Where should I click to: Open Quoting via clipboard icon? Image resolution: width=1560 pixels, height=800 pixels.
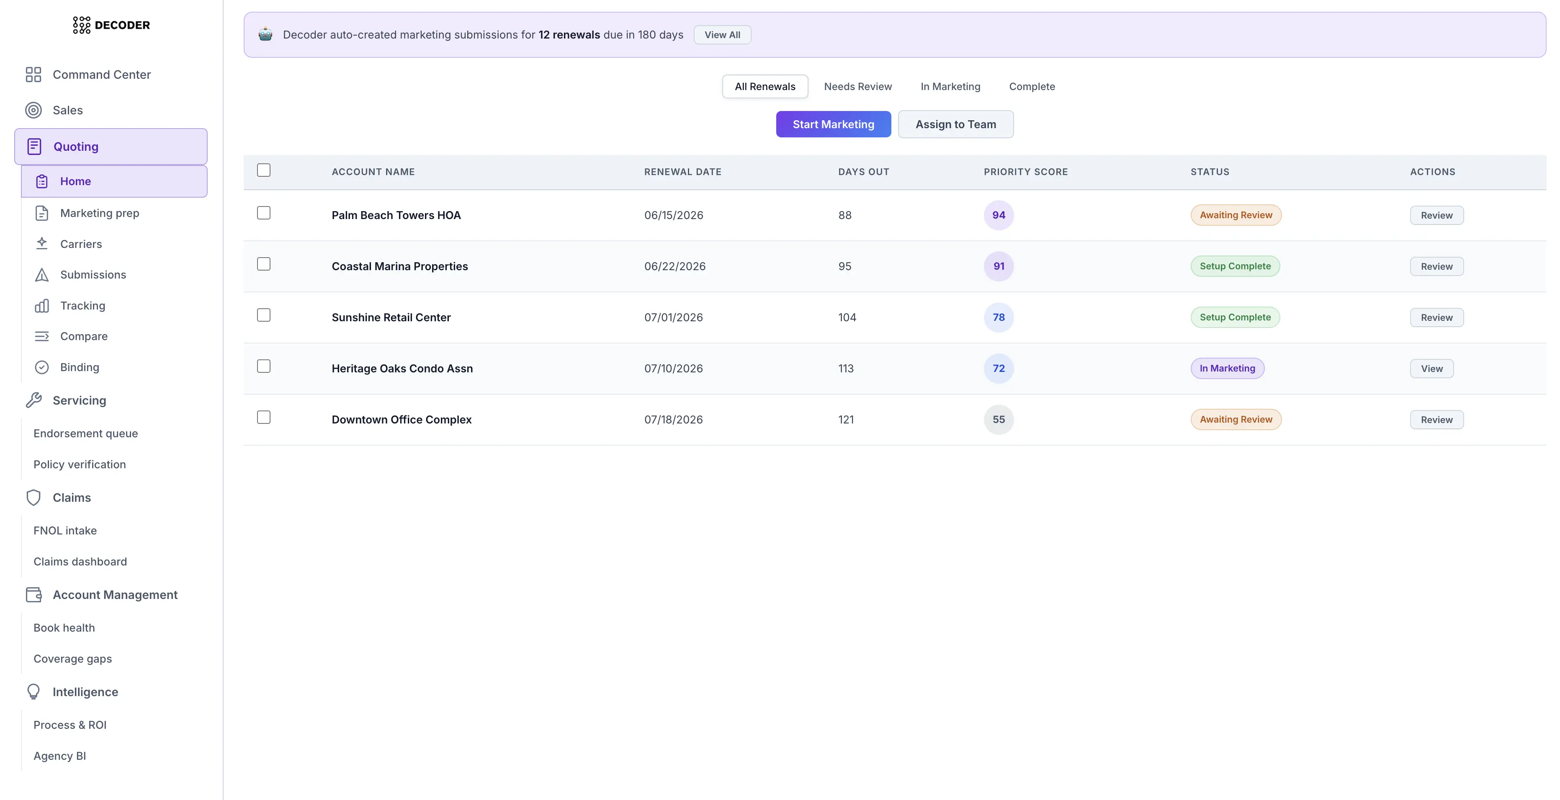click(x=34, y=146)
